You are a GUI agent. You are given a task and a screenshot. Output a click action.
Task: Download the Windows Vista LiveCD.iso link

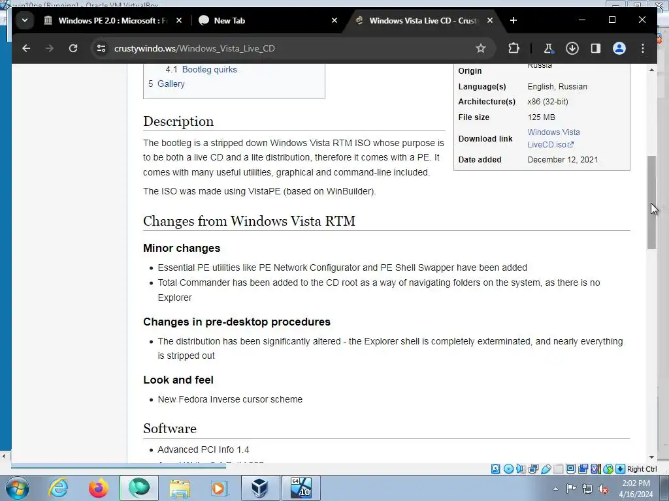[x=553, y=138]
